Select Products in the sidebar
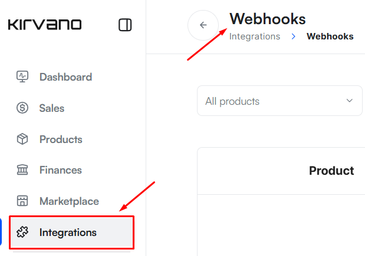 (x=61, y=139)
